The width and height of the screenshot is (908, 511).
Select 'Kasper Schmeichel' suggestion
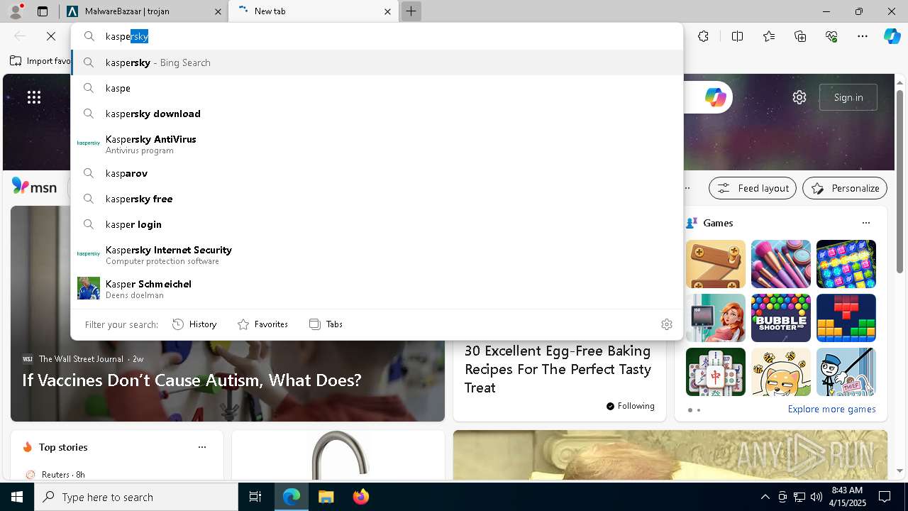pos(377,289)
